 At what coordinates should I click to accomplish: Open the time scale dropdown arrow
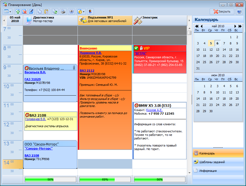[x=84, y=12]
